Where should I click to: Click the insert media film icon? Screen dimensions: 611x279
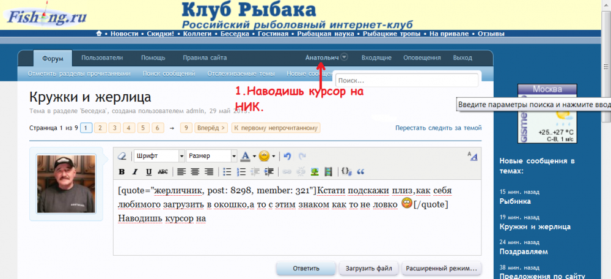[329, 171]
